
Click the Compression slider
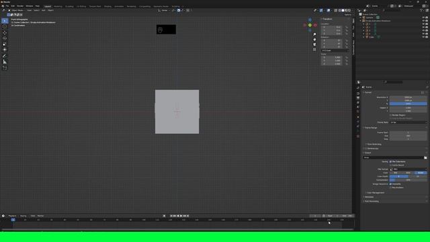click(408, 180)
